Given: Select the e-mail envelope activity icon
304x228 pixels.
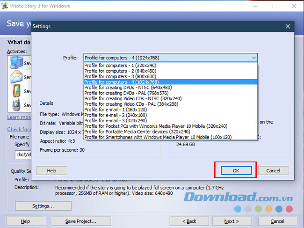Looking at the screenshot, I should (x=16, y=76).
